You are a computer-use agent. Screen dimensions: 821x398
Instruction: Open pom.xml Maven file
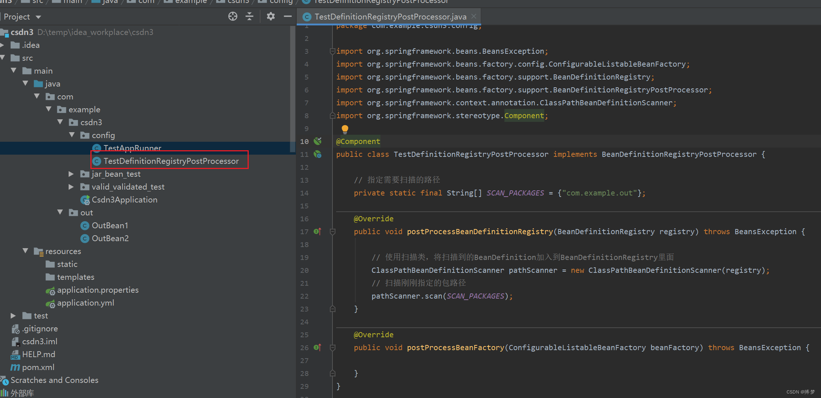point(38,367)
